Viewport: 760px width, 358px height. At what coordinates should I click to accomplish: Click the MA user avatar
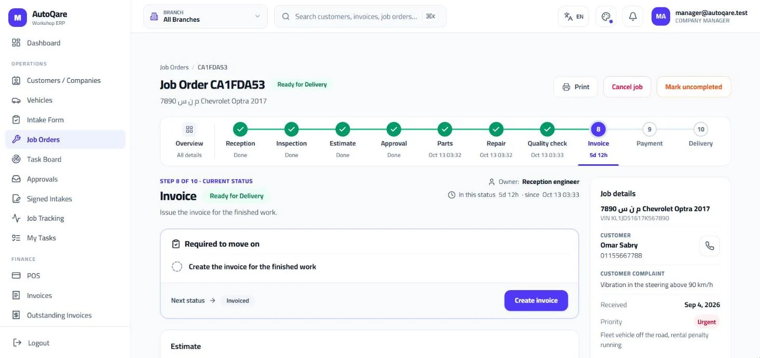661,17
